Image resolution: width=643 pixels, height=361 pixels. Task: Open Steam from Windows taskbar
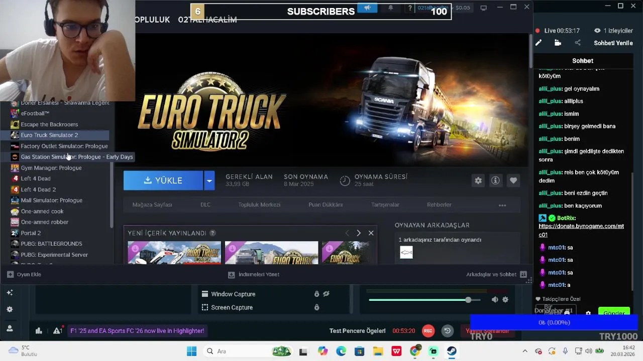tap(452, 351)
